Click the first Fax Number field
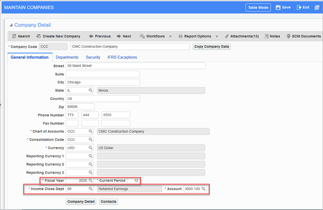This screenshot has width=323, height=210. (72, 123)
